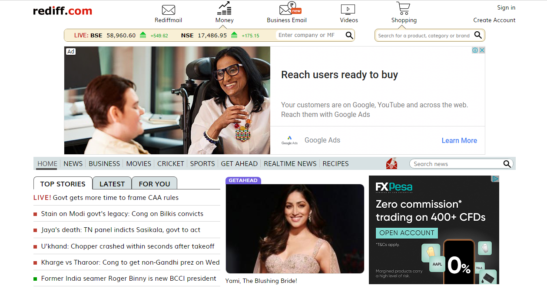Open U'khand chopper crashed story
This screenshot has height=302, width=547.
click(128, 246)
